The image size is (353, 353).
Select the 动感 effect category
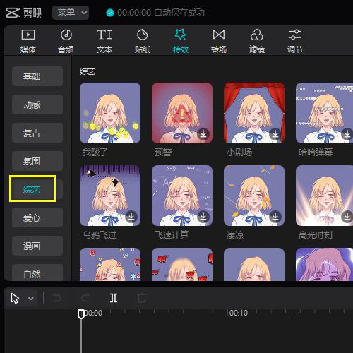pos(37,104)
